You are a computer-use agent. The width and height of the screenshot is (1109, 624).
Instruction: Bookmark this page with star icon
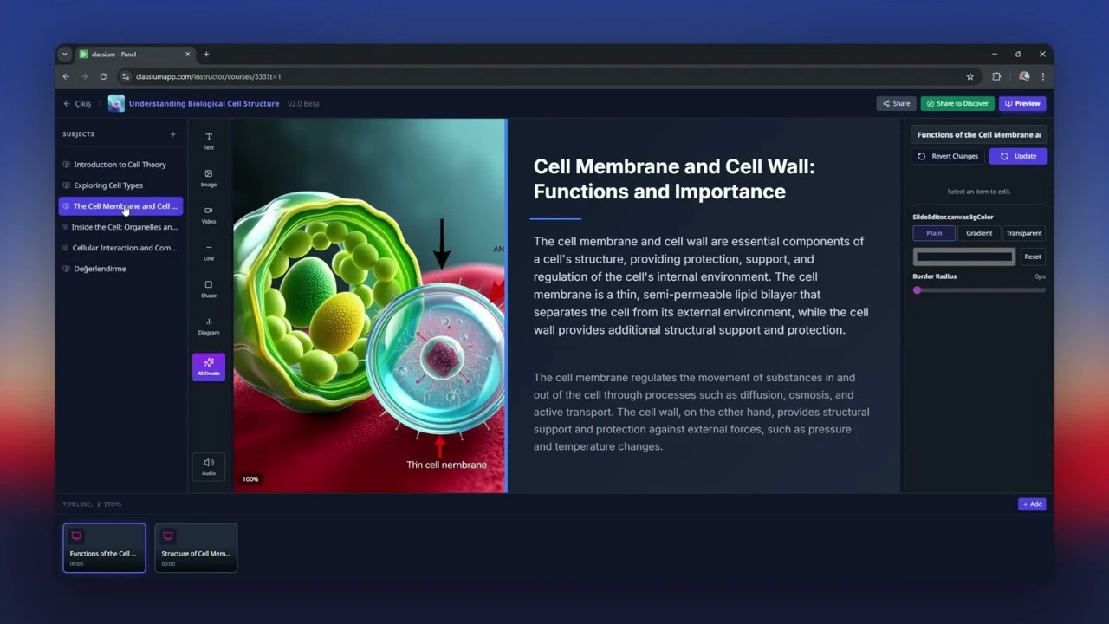970,76
